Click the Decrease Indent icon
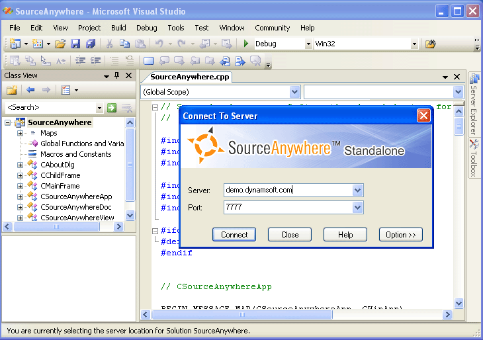Viewport: 483px width, 340px height. tap(81, 61)
